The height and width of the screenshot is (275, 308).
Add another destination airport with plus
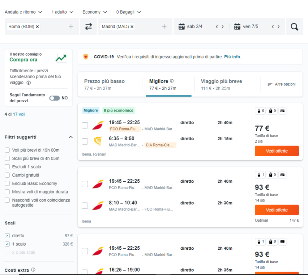click(164, 27)
